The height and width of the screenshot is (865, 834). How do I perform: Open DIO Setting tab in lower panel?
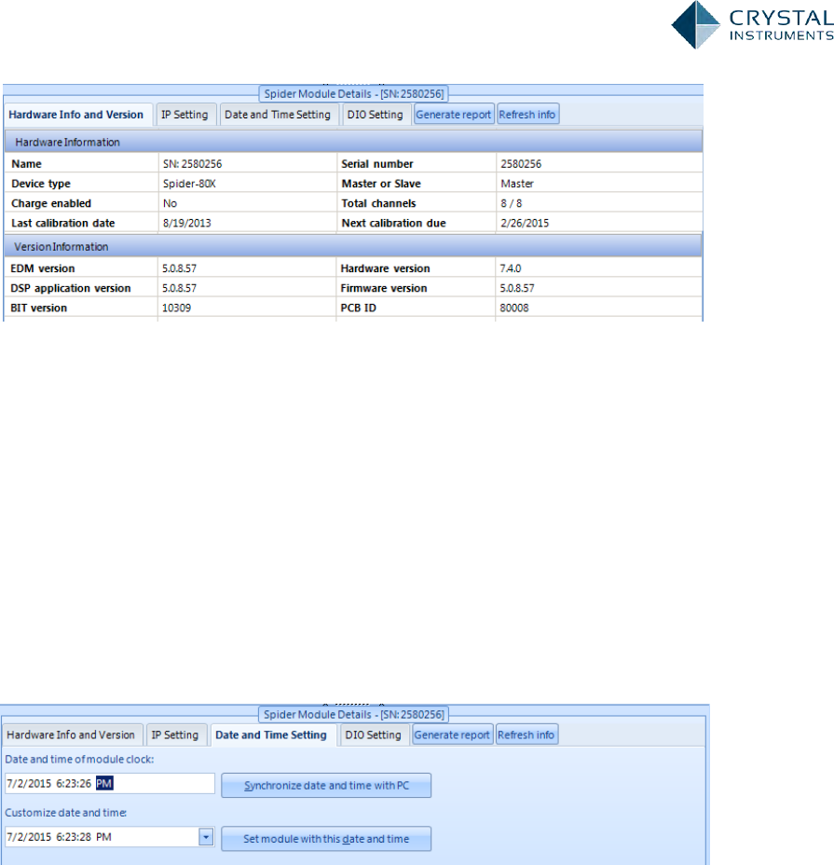(x=374, y=735)
